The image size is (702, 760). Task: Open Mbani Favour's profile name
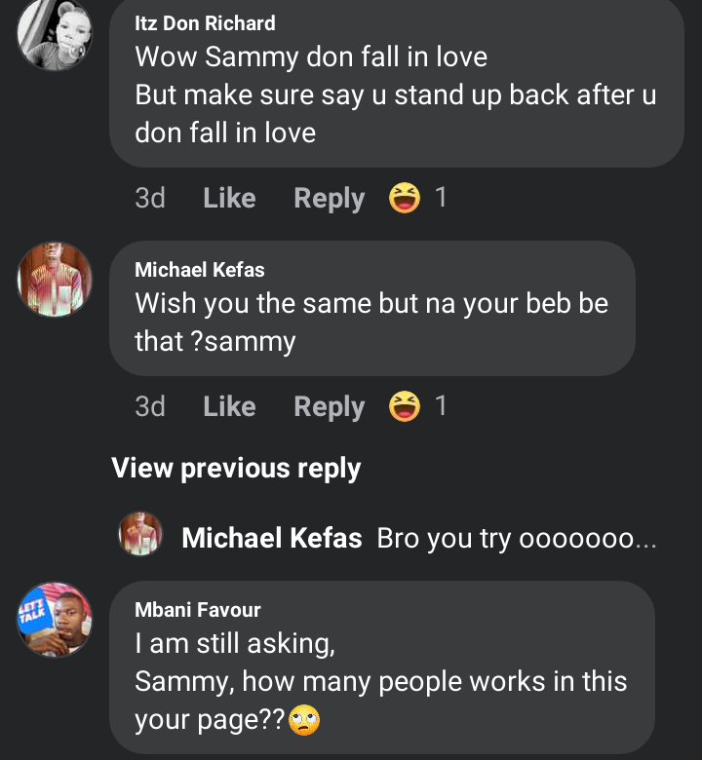click(x=197, y=611)
